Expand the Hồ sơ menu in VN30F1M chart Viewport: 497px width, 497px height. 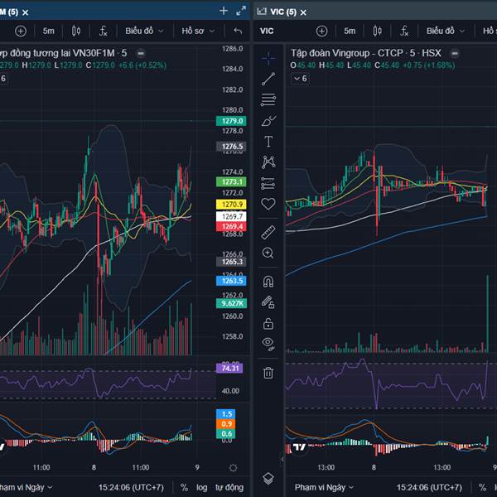click(198, 31)
